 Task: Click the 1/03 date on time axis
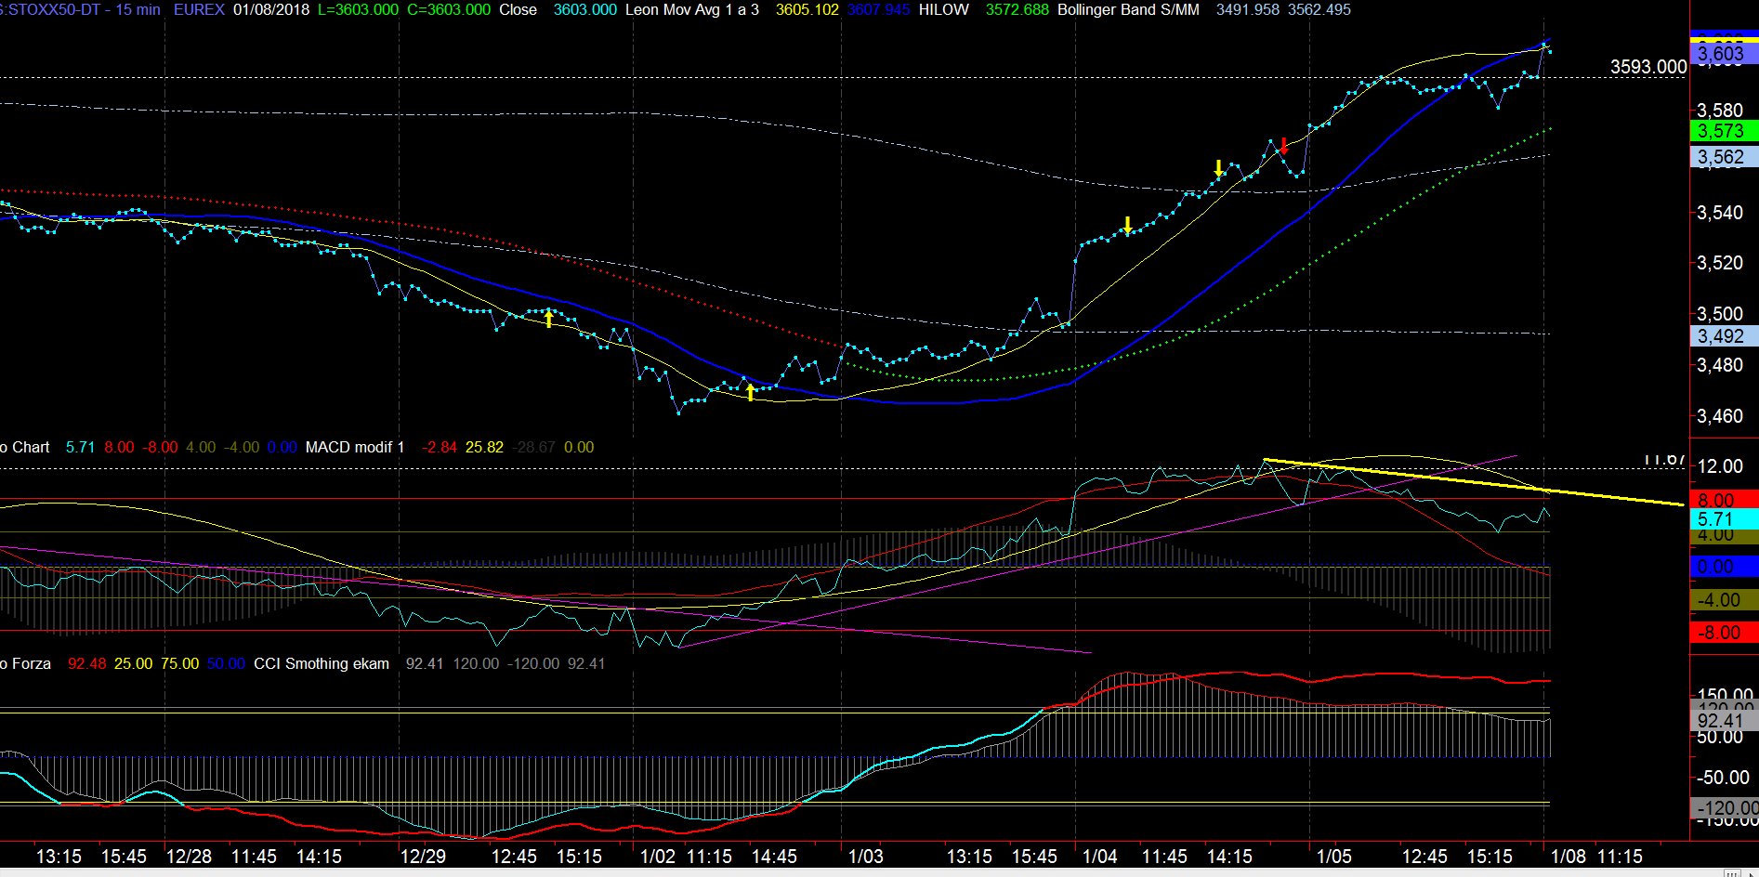866,857
